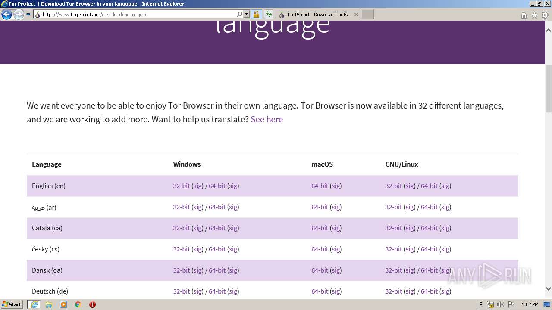This screenshot has height=310, width=552.
Task: Open the volume speaker tray icon
Action: [x=501, y=304]
